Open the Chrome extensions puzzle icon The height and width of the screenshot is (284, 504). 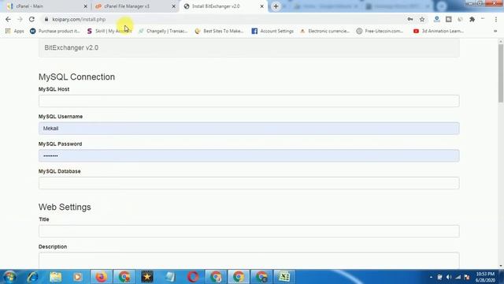tap(472, 19)
